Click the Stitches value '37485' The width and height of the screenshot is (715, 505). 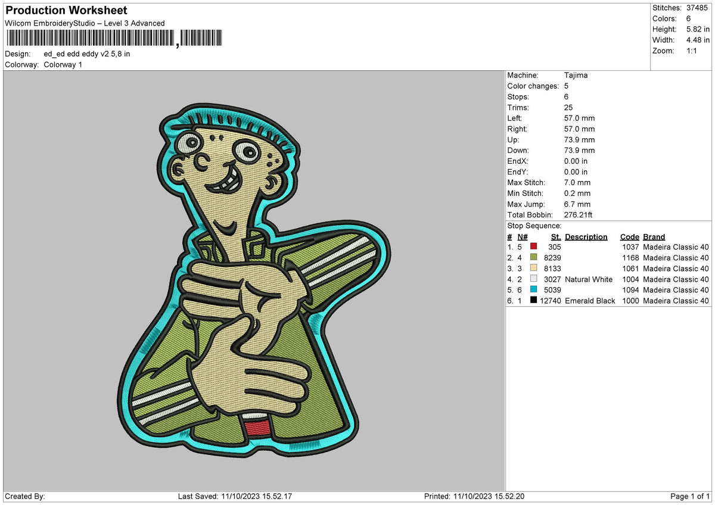tap(698, 8)
